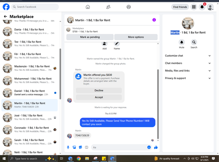Click the chat messages scrollbar
This screenshot has width=219, height=162.
158,104
